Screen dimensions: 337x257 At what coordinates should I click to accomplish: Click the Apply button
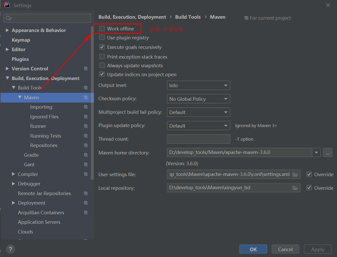(317, 249)
